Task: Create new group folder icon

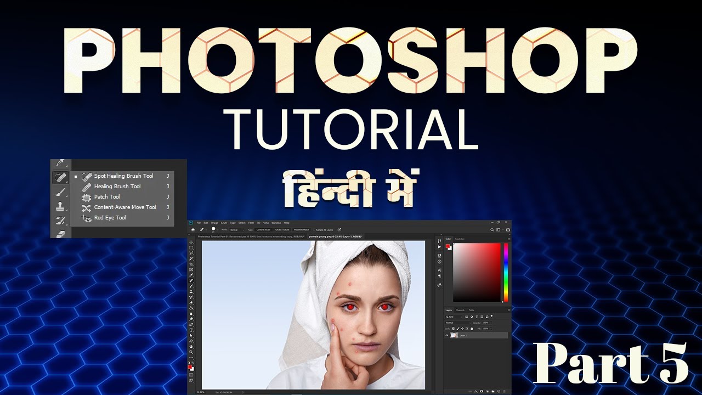Action: click(493, 391)
